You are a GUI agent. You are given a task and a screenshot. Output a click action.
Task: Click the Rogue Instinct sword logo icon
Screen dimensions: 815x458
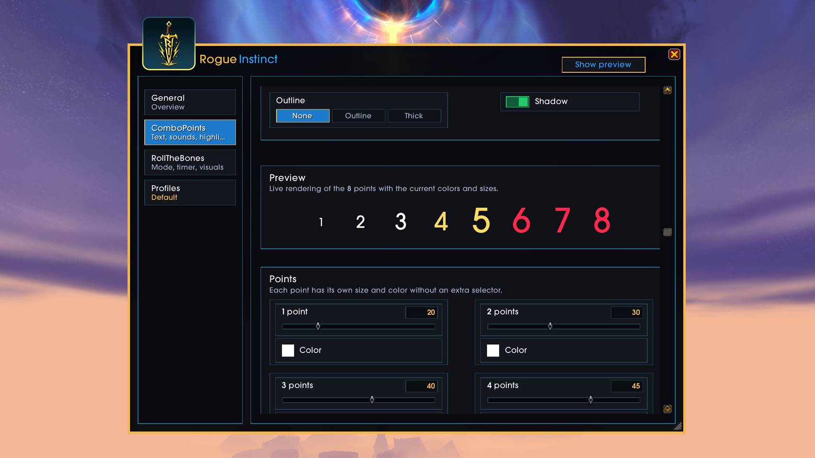point(169,44)
